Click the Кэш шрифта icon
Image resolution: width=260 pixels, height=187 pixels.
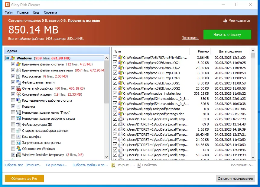point(18,137)
